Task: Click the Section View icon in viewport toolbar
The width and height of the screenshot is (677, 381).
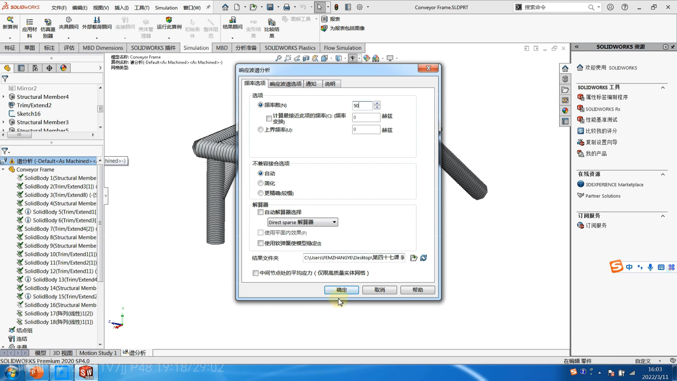Action: pos(306,58)
